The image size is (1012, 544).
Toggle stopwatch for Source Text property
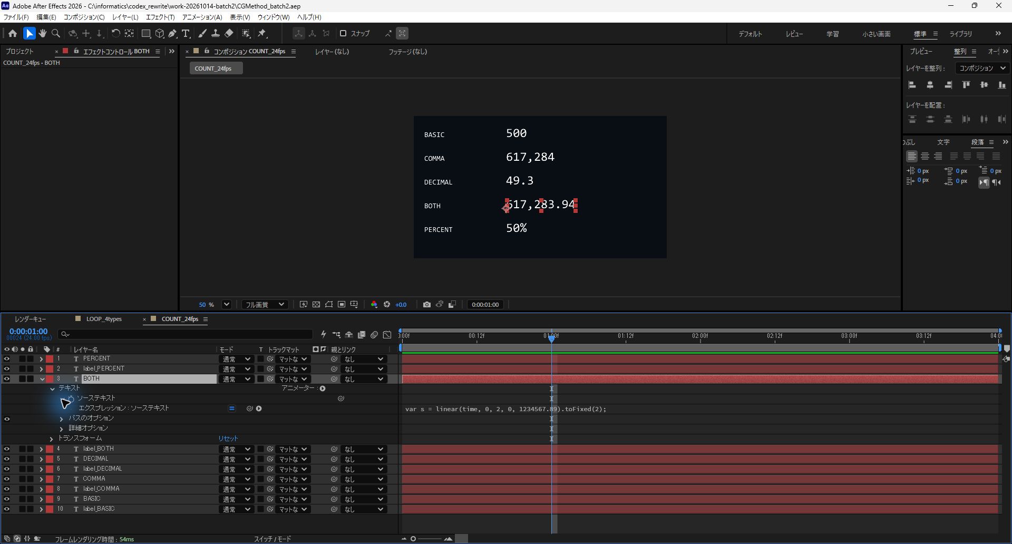point(71,399)
